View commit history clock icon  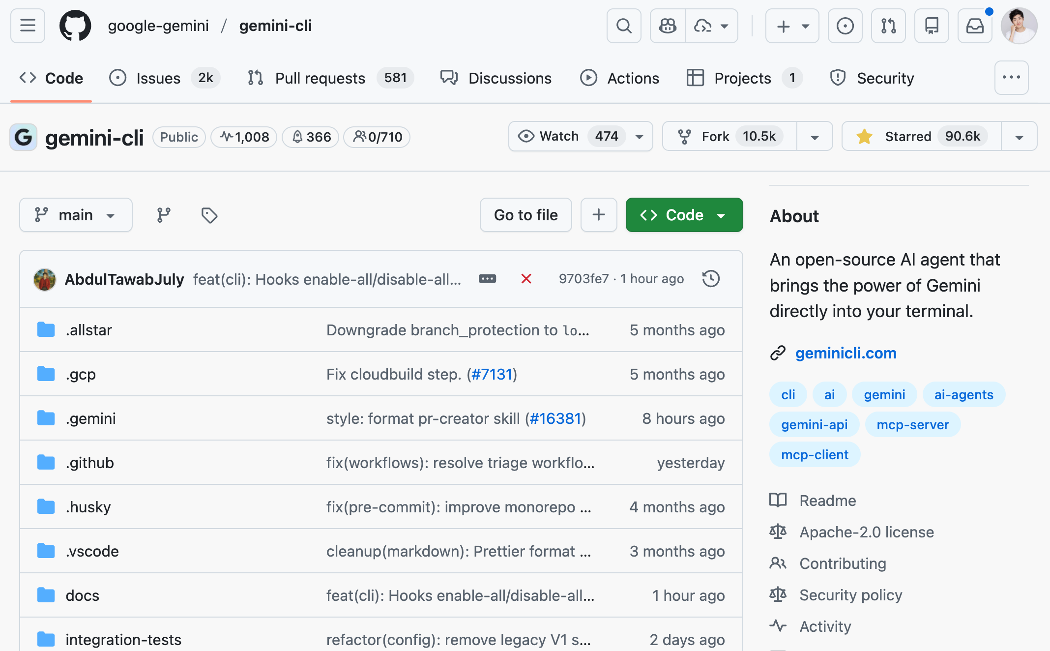tap(711, 279)
